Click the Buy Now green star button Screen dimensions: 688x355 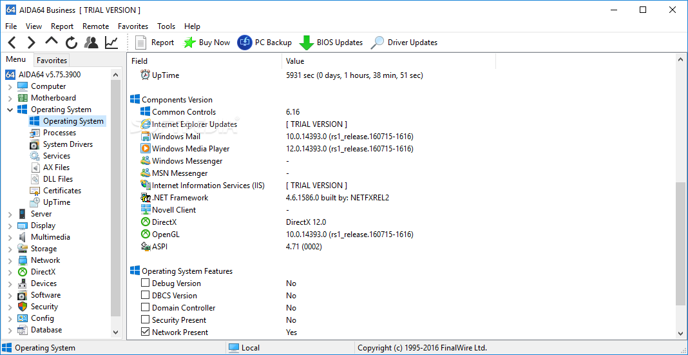[207, 43]
